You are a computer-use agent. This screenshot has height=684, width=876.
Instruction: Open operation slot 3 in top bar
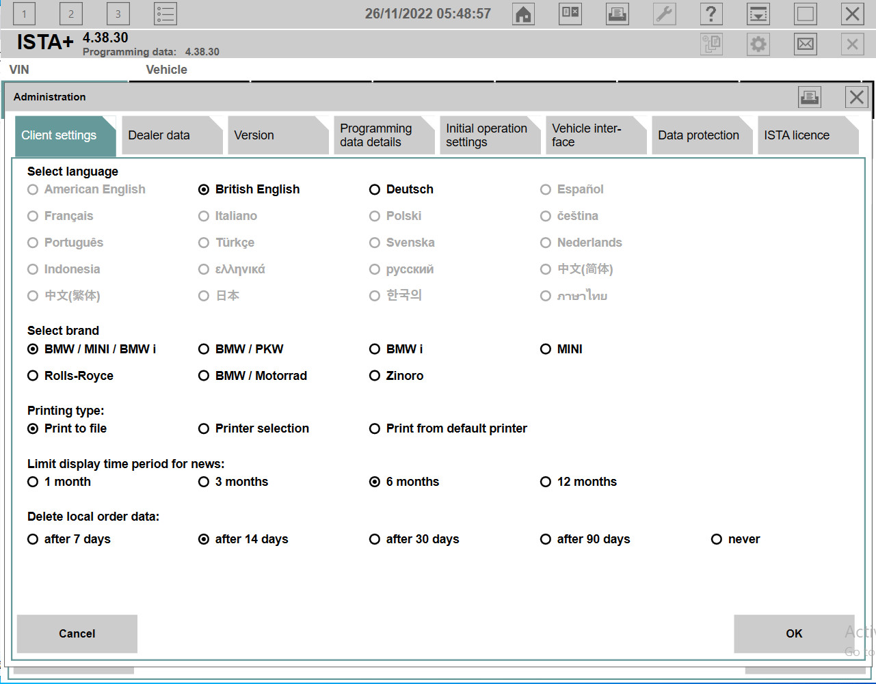click(118, 14)
